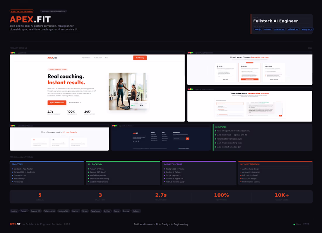
Task: Click the '24/7' instant support stat
Action: point(89,112)
